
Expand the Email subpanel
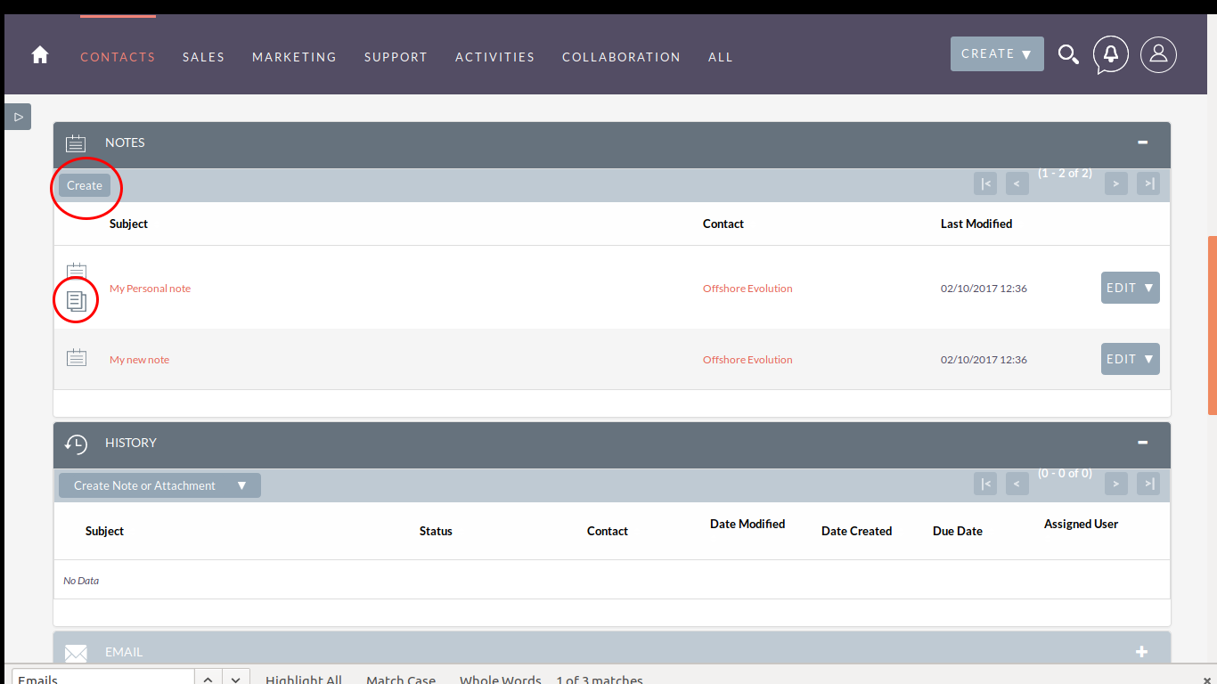1142,652
